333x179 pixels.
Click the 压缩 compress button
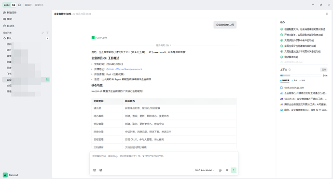tap(324, 70)
